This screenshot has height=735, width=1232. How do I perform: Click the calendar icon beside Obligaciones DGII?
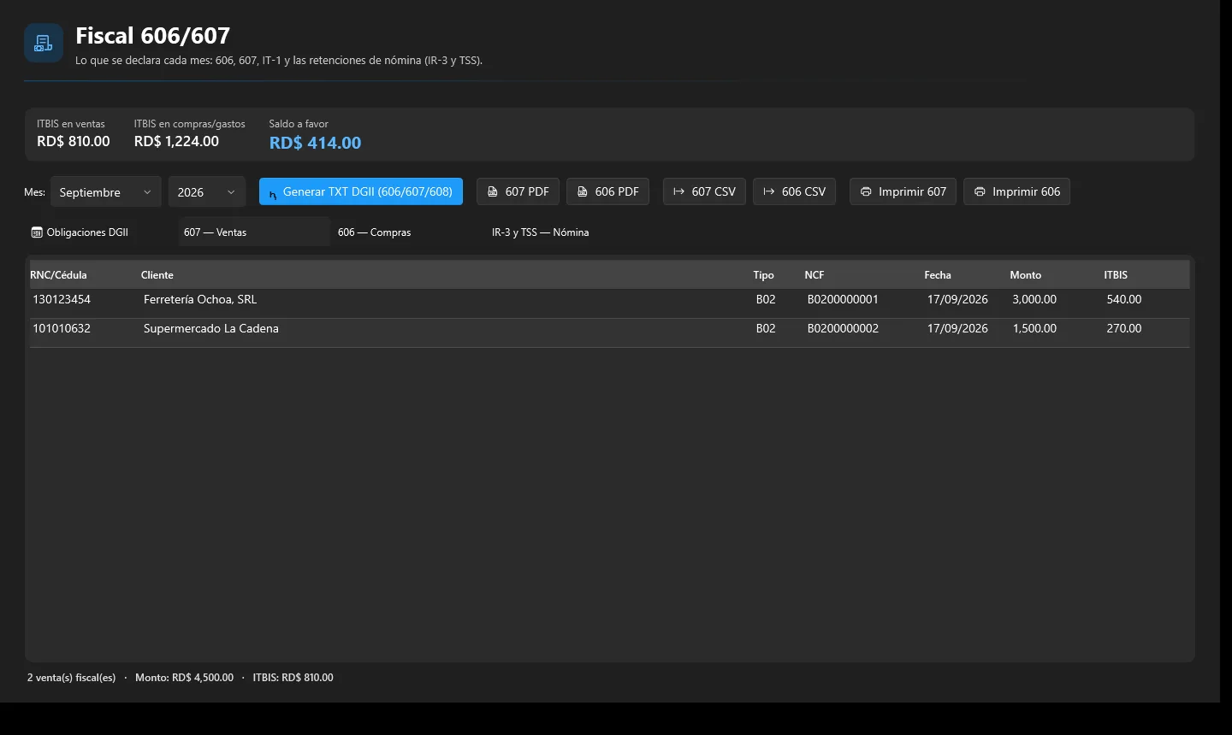point(37,232)
